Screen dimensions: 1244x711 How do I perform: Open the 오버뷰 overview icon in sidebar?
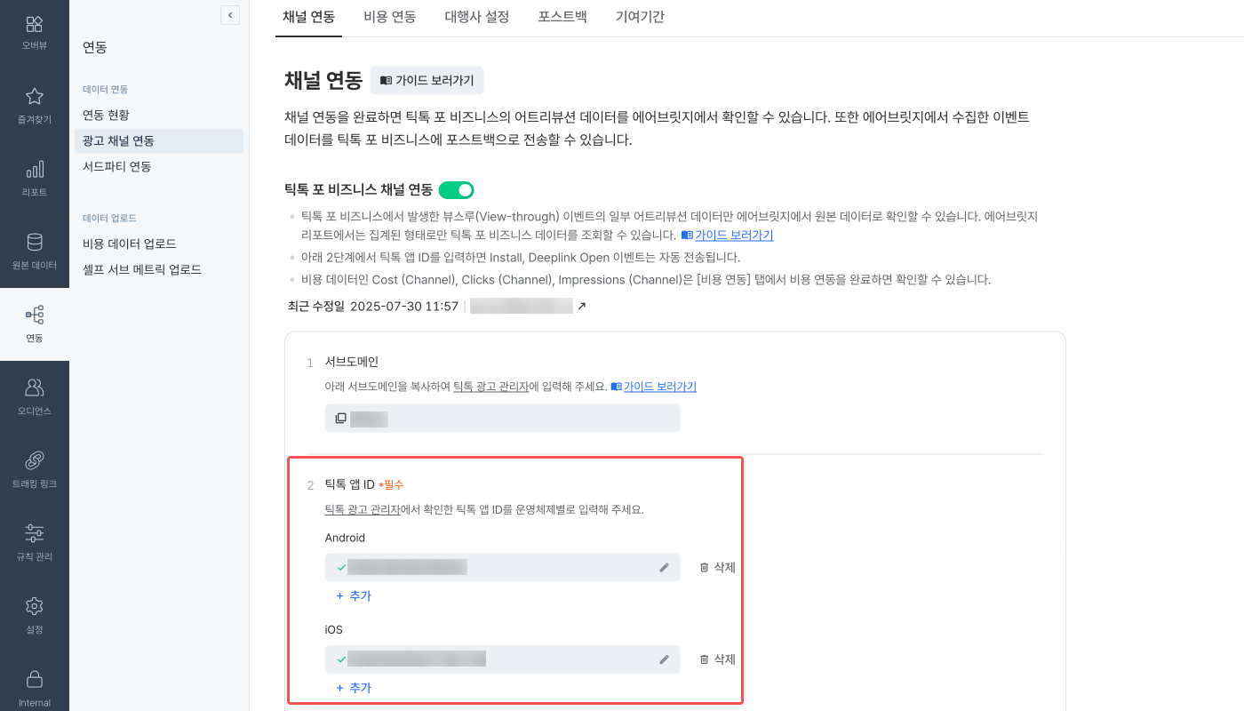34,24
